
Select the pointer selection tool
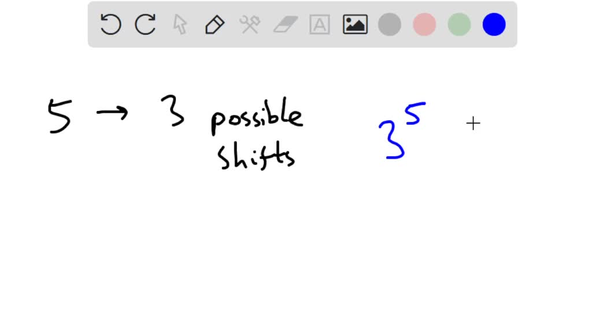[x=180, y=24]
